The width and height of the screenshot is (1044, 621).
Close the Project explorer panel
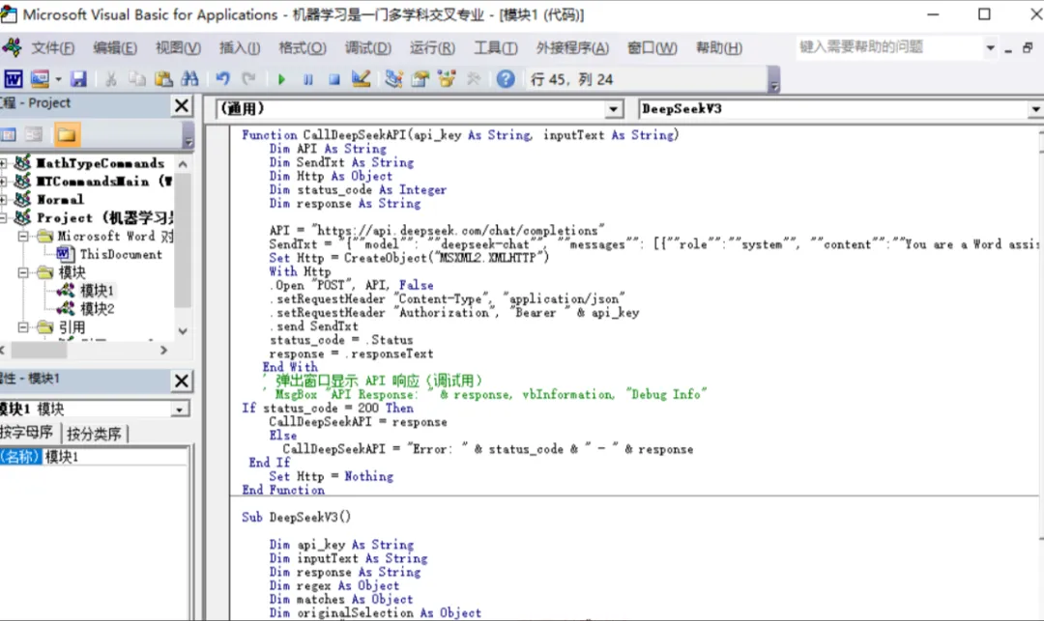[181, 105]
